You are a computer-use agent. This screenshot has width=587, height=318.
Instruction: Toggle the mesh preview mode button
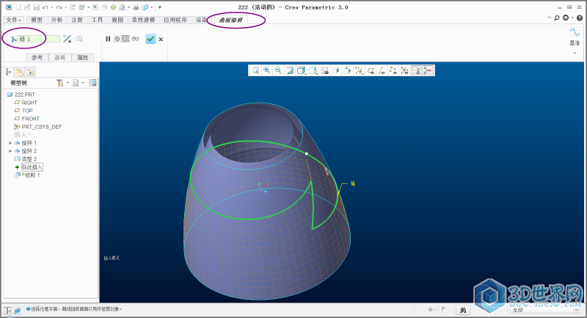click(125, 39)
